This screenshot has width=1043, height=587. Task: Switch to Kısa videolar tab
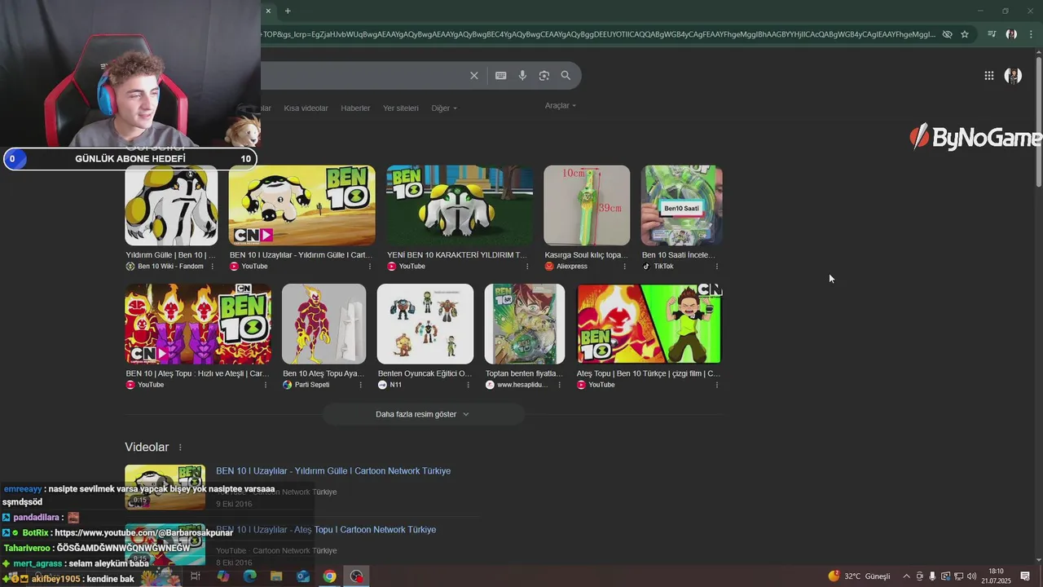pyautogui.click(x=306, y=108)
